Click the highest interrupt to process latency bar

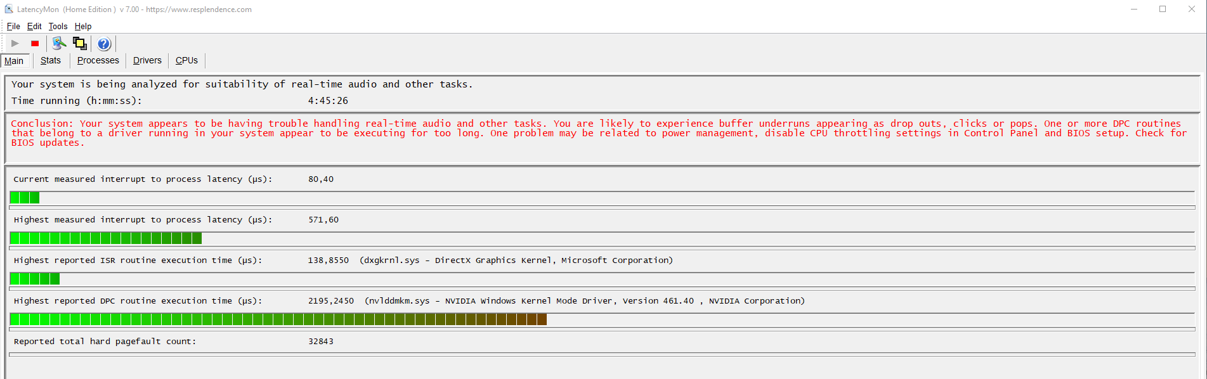106,238
